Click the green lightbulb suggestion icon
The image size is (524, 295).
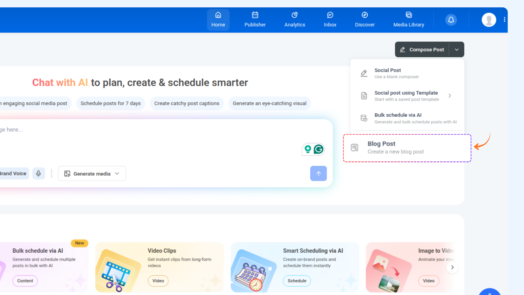[308, 149]
